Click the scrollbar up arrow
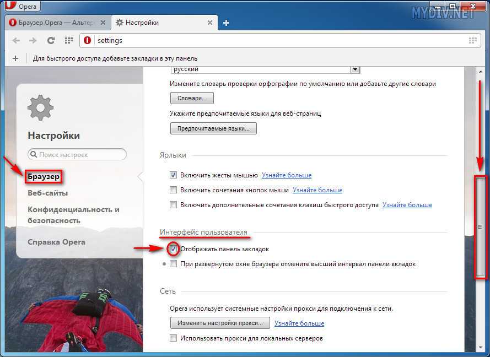The width and height of the screenshot is (490, 357). (x=481, y=72)
